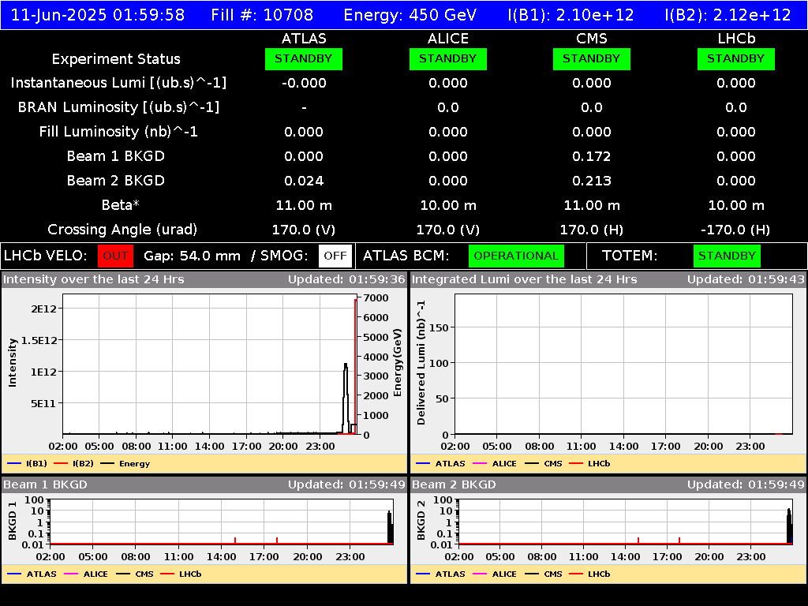
Task: Click the ALICE STANDBY status badge
Action: tap(448, 58)
